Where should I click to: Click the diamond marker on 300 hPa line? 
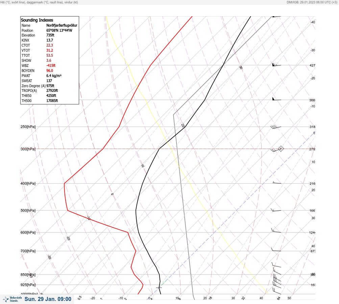281,149
